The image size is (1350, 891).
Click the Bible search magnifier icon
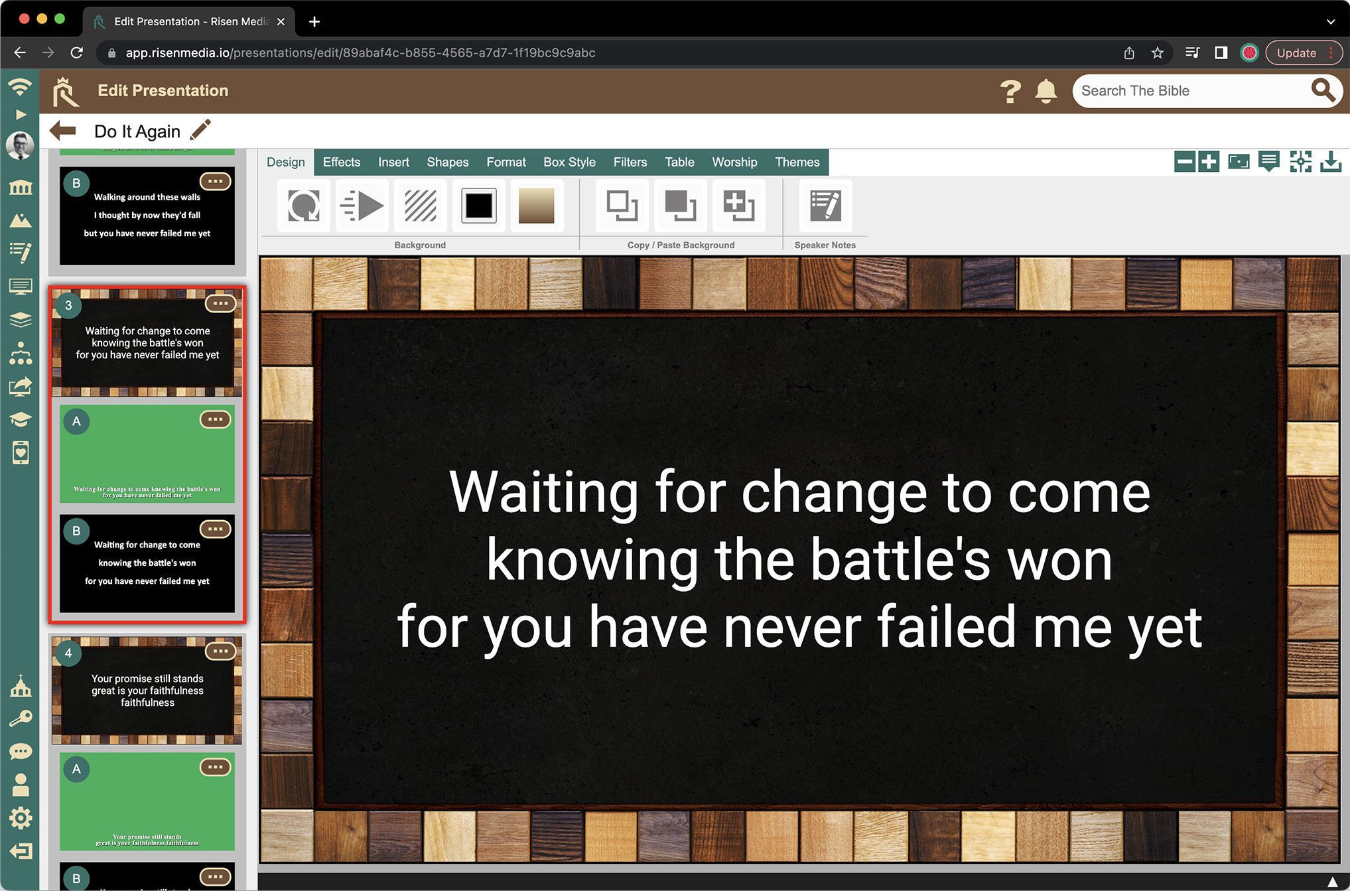[1323, 90]
